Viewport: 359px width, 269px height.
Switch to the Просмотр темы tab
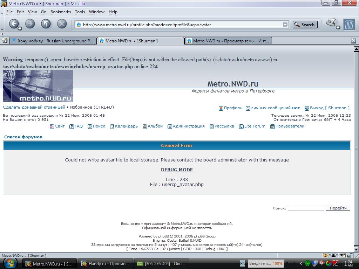pos(228,41)
